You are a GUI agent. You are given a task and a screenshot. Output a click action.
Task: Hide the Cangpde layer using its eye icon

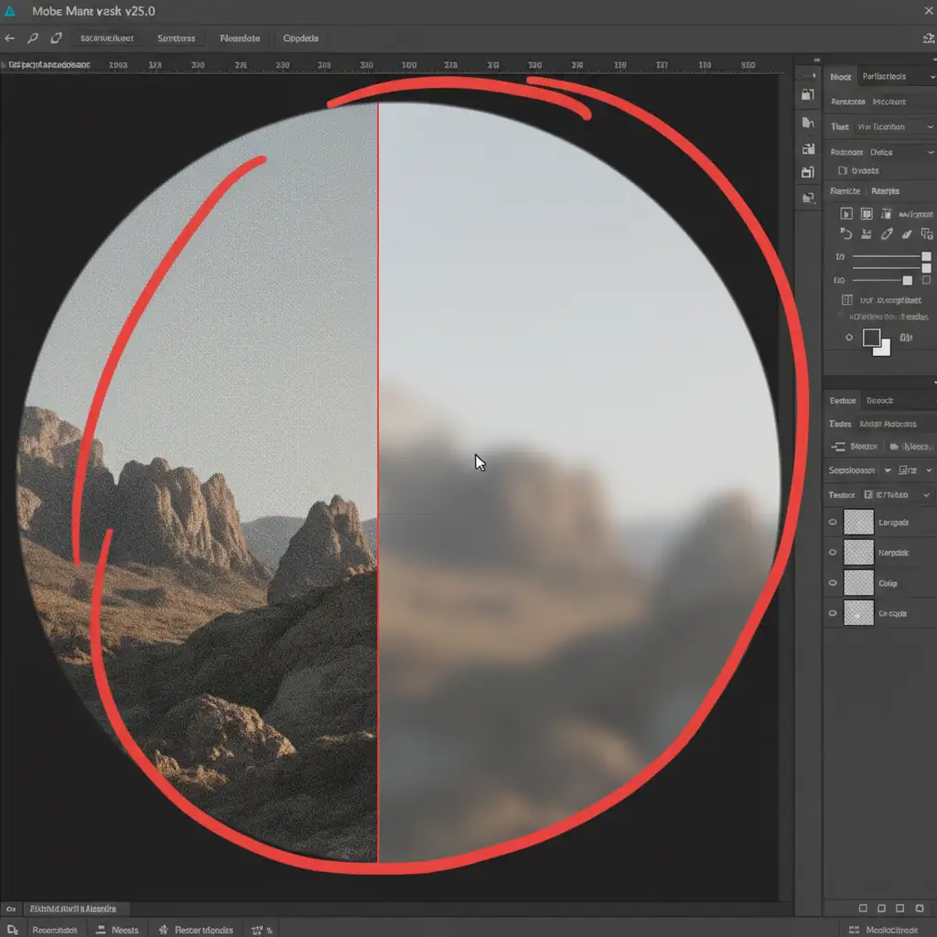click(833, 522)
